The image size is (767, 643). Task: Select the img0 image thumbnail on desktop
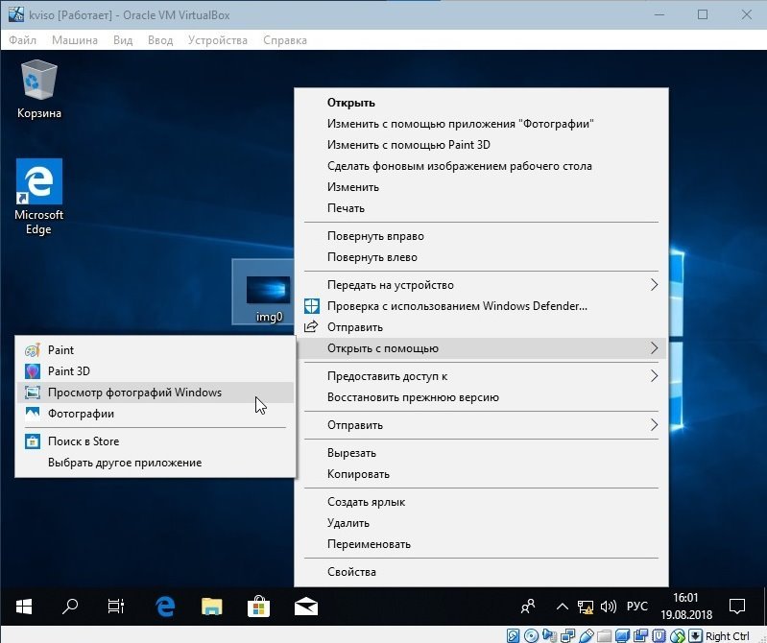(x=268, y=292)
